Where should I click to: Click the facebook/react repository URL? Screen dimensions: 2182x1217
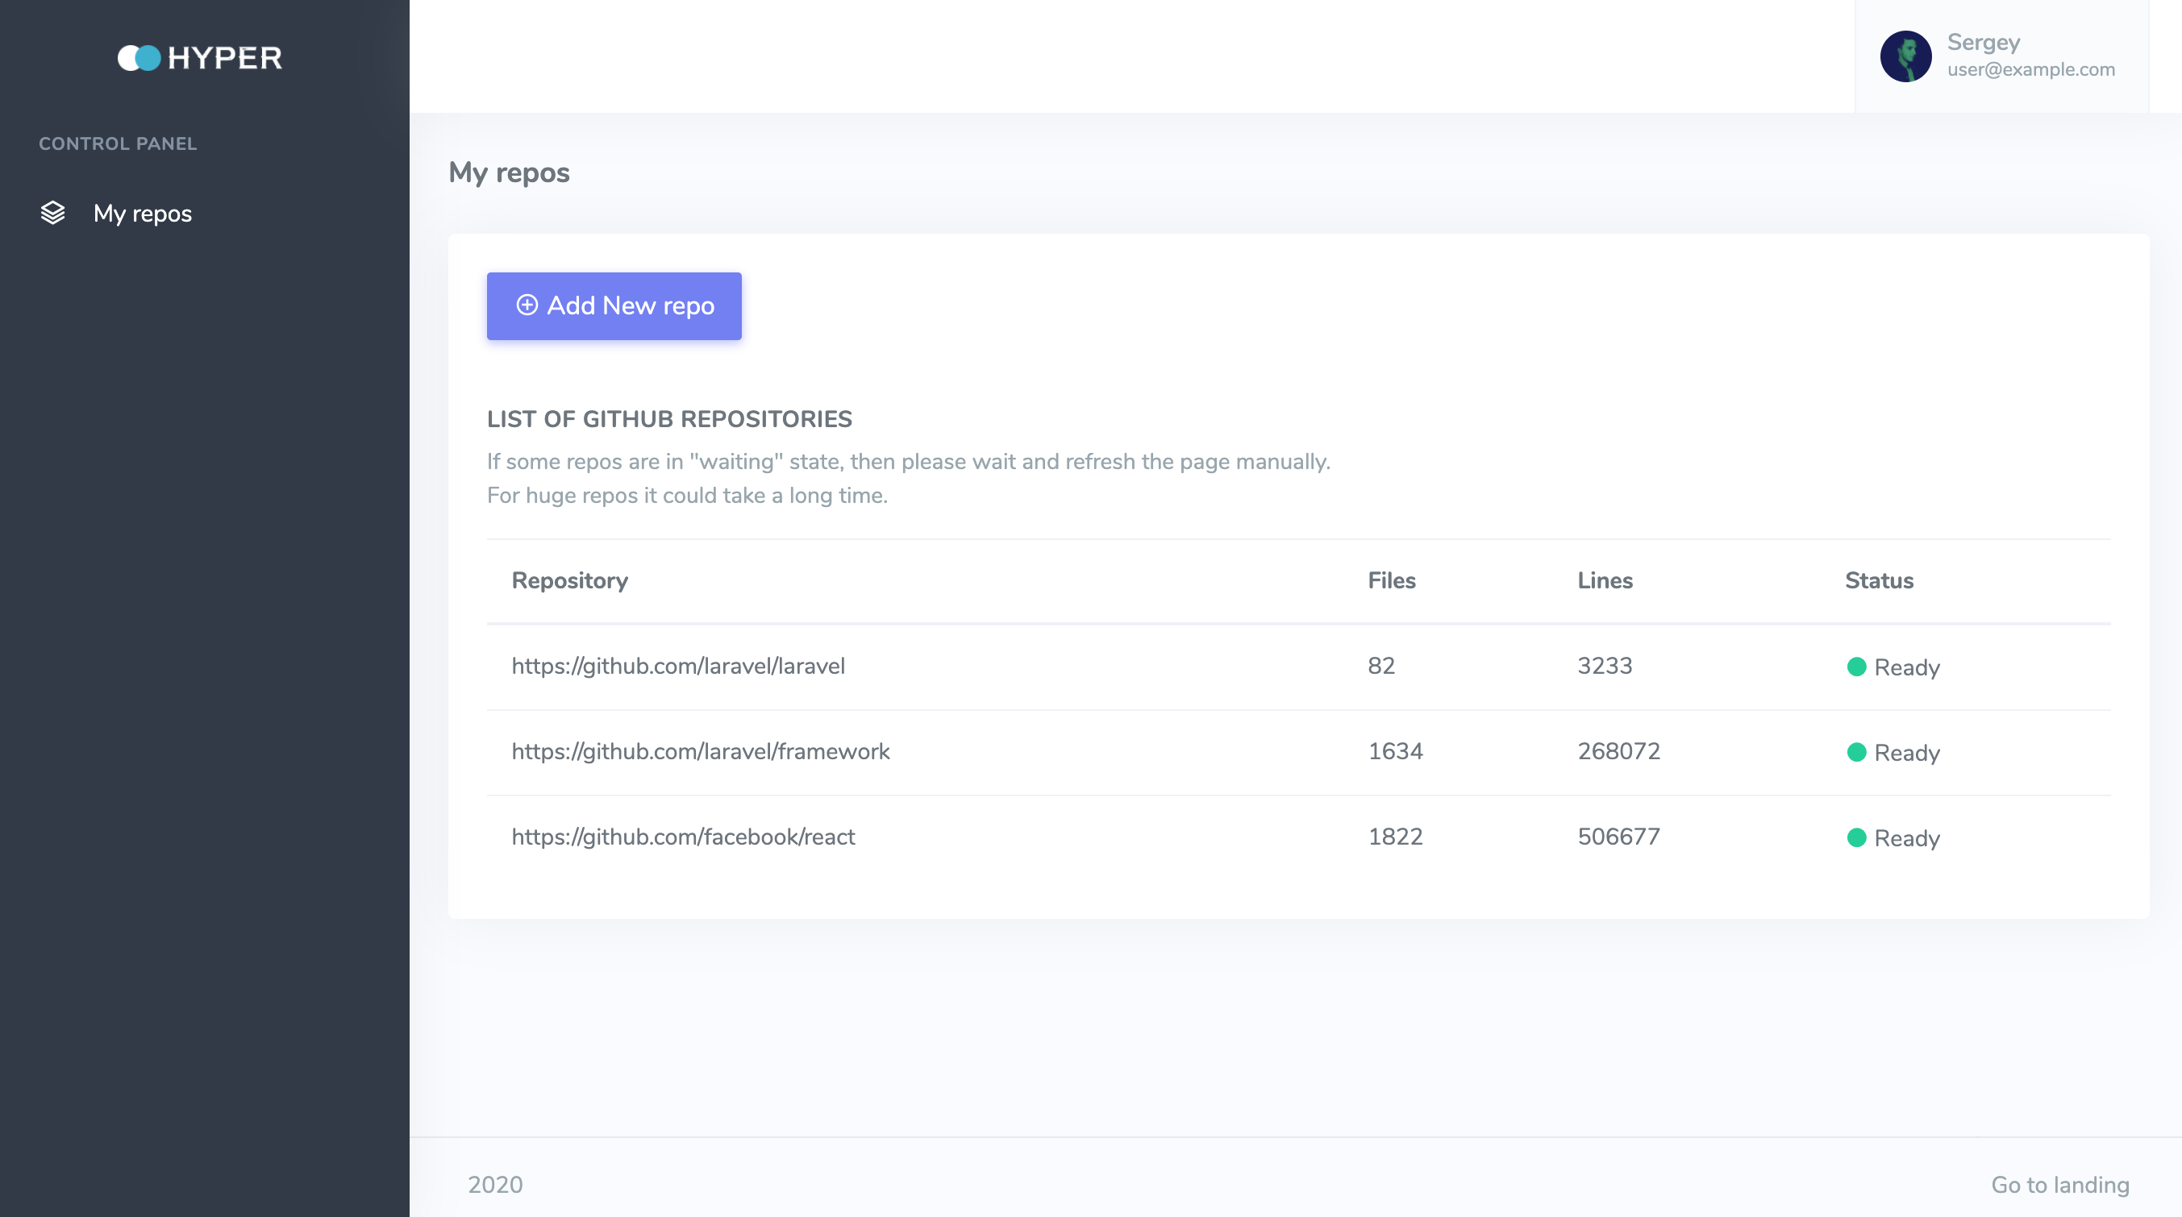pyautogui.click(x=683, y=837)
